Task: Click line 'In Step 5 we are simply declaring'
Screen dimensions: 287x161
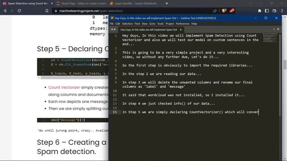Action: tap(190, 112)
